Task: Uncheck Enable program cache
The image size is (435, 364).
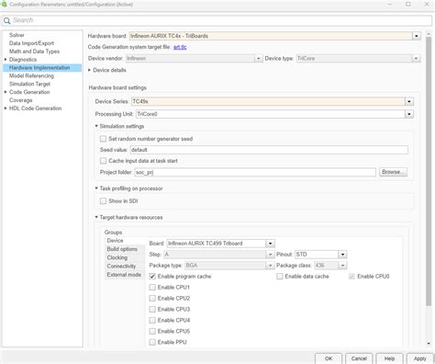Action: click(152, 277)
